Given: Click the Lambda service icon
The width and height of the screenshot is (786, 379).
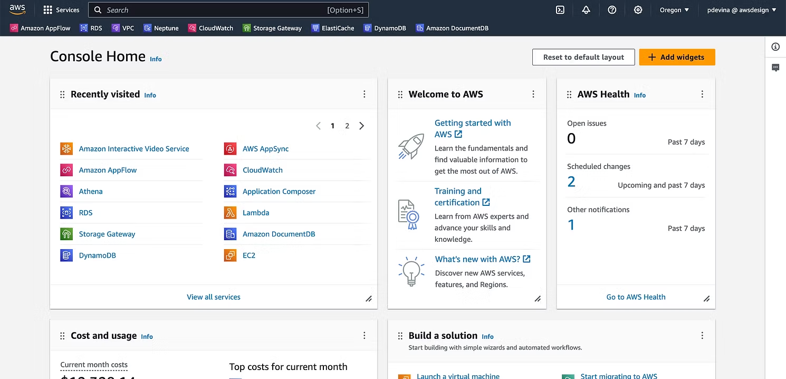Looking at the screenshot, I should pyautogui.click(x=230, y=213).
